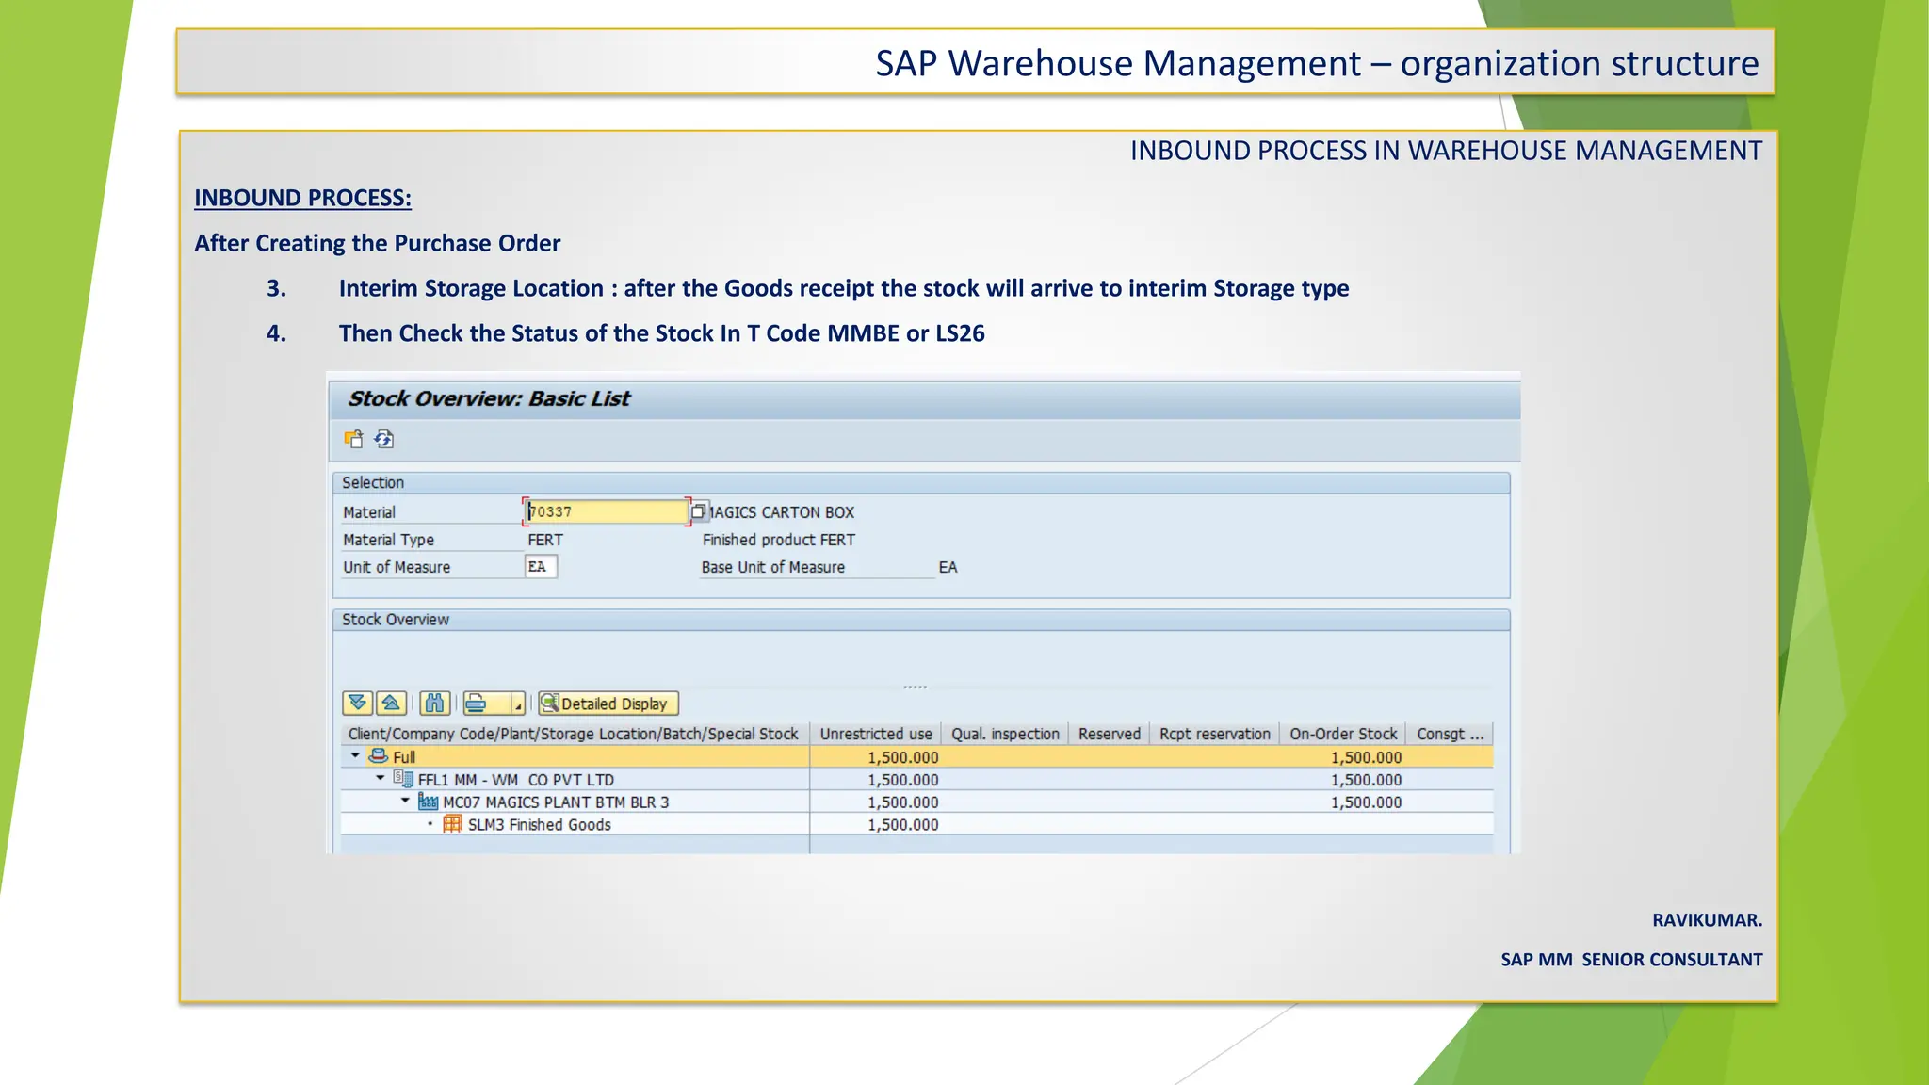Click the INBOUND PROCESS: underlined heading

point(302,198)
